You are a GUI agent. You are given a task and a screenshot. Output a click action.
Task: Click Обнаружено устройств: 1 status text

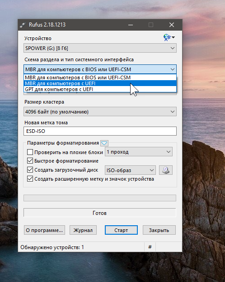[52, 247]
